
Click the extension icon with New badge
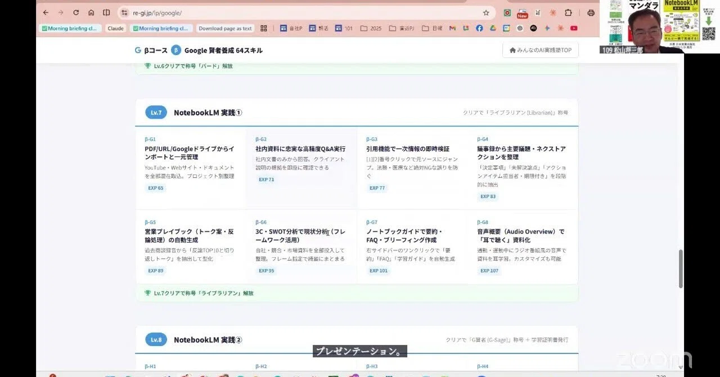(x=523, y=13)
